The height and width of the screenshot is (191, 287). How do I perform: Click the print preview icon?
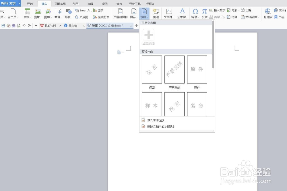pyautogui.click(x=19, y=26)
